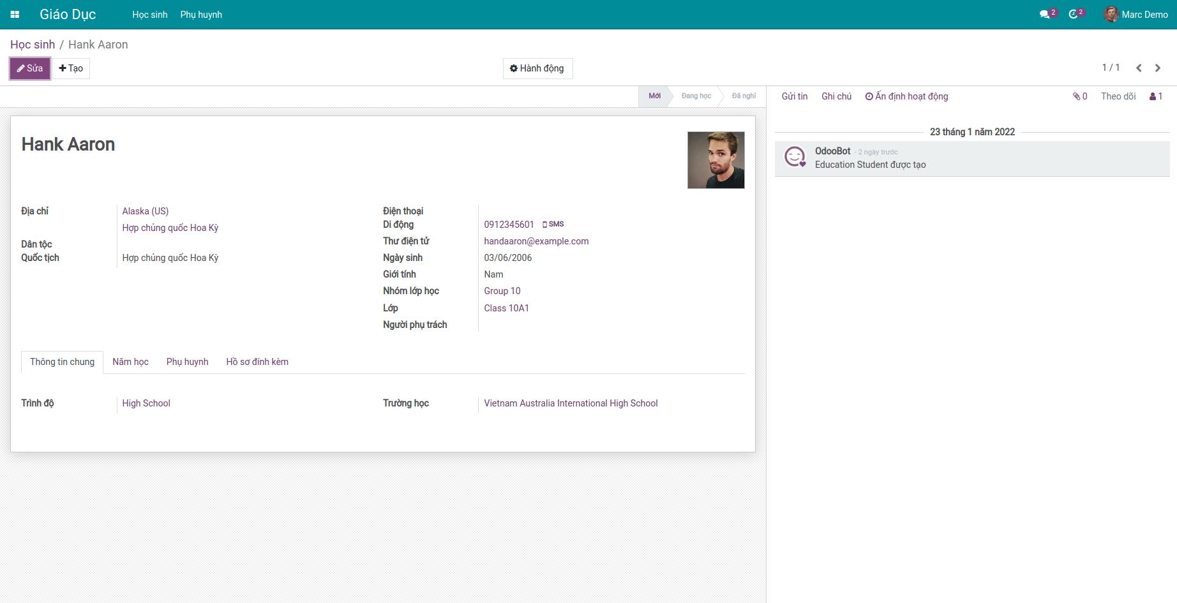This screenshot has width=1177, height=603.
Task: Open Vietnam Australia International High School link
Action: point(571,403)
